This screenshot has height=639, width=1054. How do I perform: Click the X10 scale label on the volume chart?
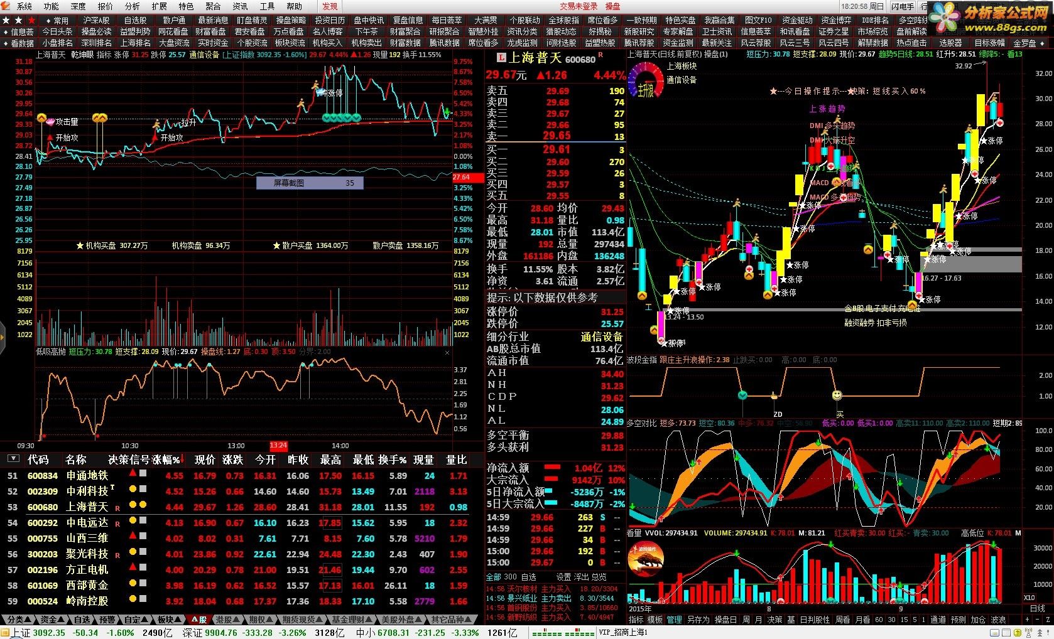[x=1029, y=598]
